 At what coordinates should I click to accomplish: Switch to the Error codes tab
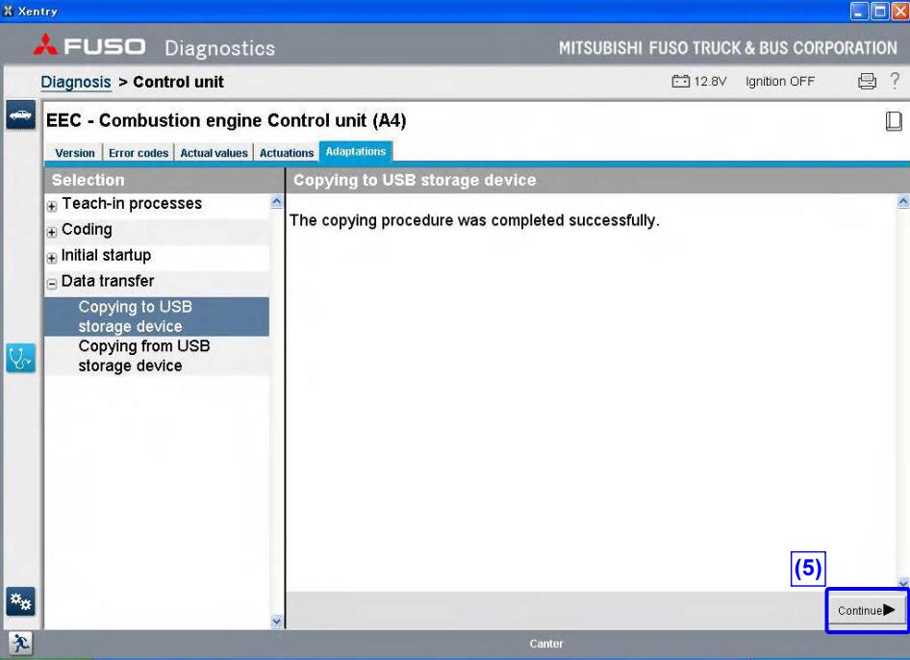click(x=139, y=153)
